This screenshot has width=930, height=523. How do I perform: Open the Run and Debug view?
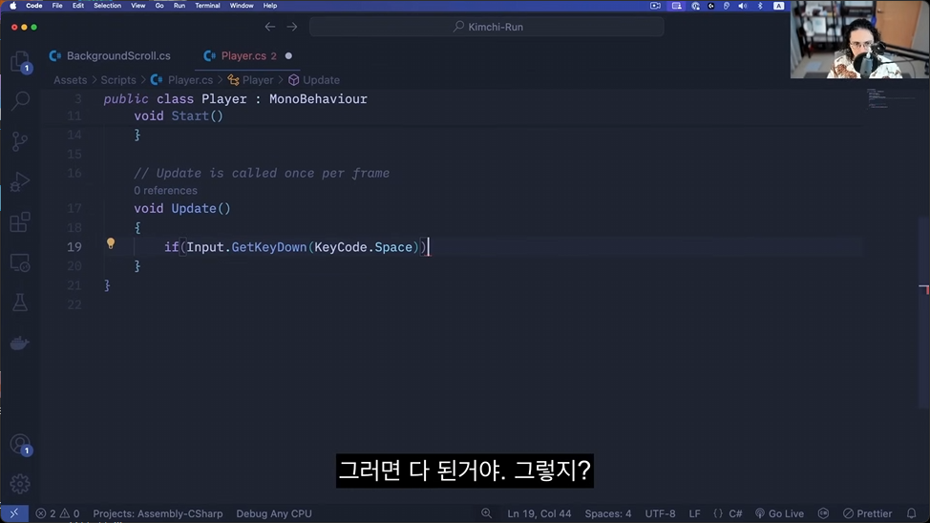point(20,181)
